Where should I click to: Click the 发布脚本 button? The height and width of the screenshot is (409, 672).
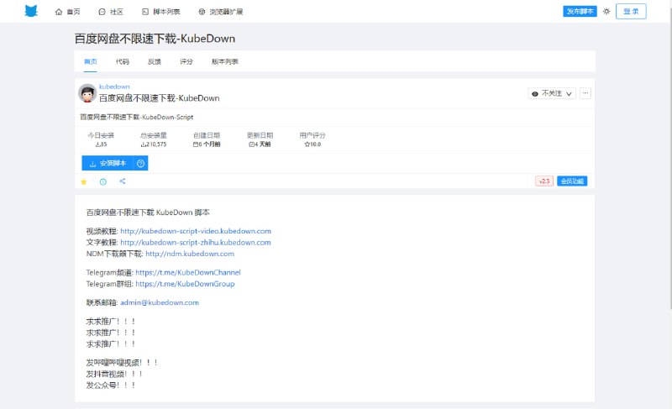tap(579, 12)
